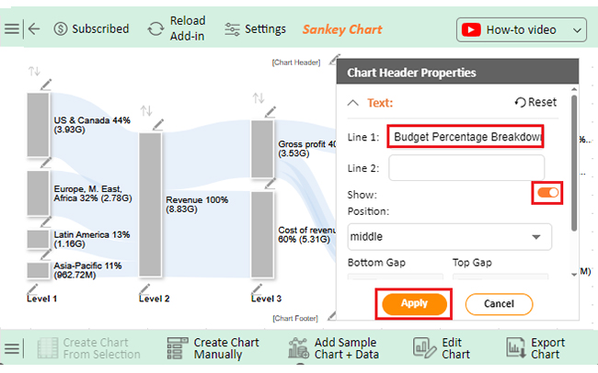Click the Edit Chart icon
The height and width of the screenshot is (373, 598).
point(424,347)
